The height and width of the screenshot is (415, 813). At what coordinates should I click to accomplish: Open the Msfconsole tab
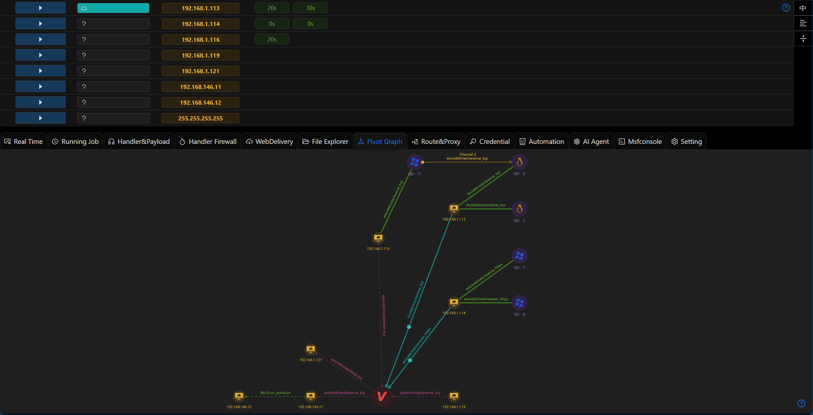(640, 142)
